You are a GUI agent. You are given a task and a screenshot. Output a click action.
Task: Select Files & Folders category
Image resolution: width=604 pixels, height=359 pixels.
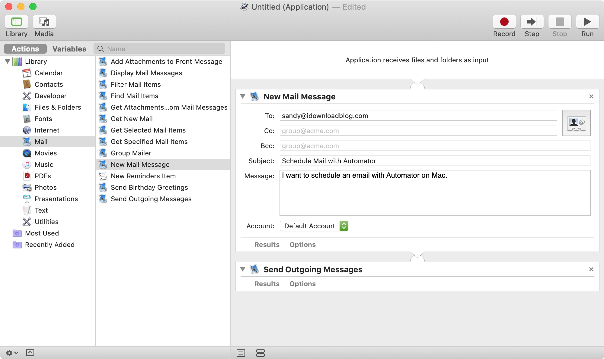coord(48,107)
